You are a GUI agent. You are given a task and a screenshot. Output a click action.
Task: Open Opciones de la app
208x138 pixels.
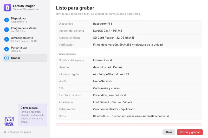pos(18,132)
